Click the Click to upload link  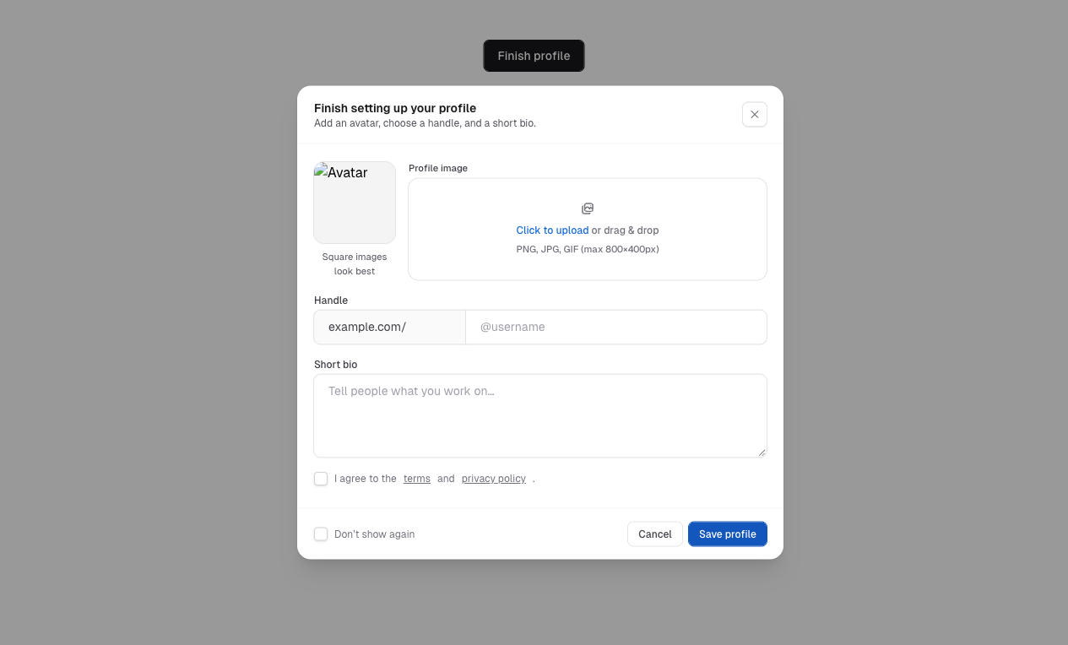click(x=552, y=230)
